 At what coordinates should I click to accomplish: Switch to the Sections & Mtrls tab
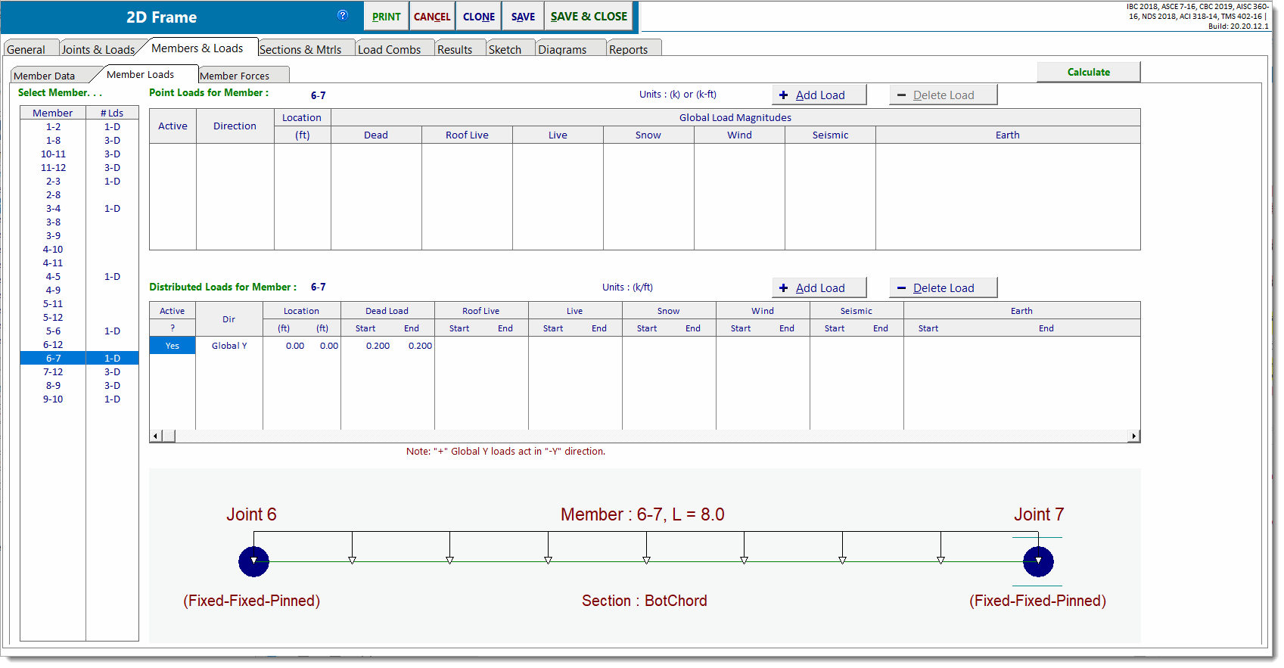click(x=300, y=49)
